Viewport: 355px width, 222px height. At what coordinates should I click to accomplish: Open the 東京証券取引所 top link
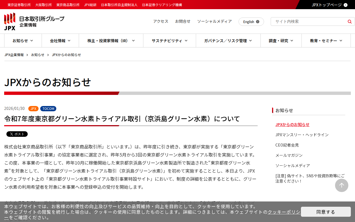tap(19, 5)
